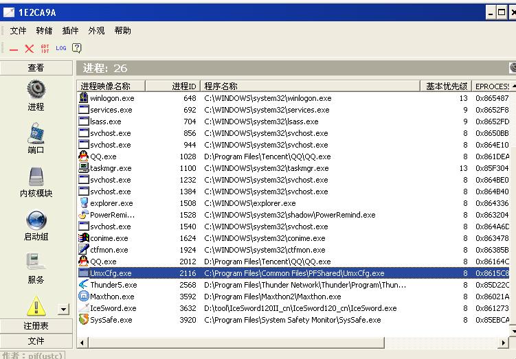The height and width of the screenshot is (359, 516).
Task: Sort by 进程ID column header
Action: (x=172, y=86)
